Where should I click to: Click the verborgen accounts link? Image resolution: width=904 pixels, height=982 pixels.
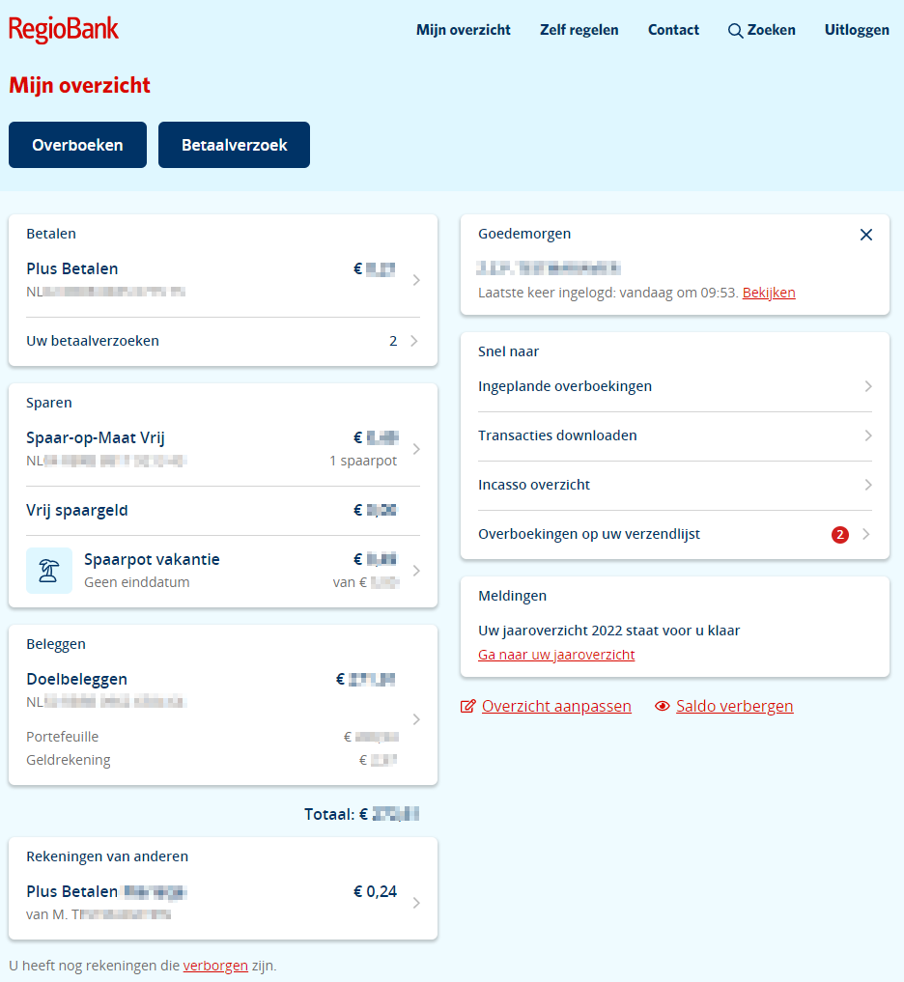(215, 966)
